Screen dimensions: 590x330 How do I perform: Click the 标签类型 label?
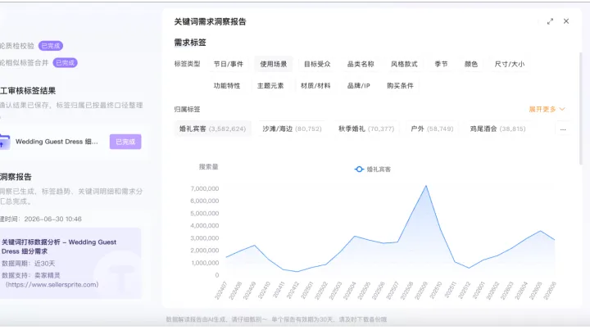click(187, 64)
